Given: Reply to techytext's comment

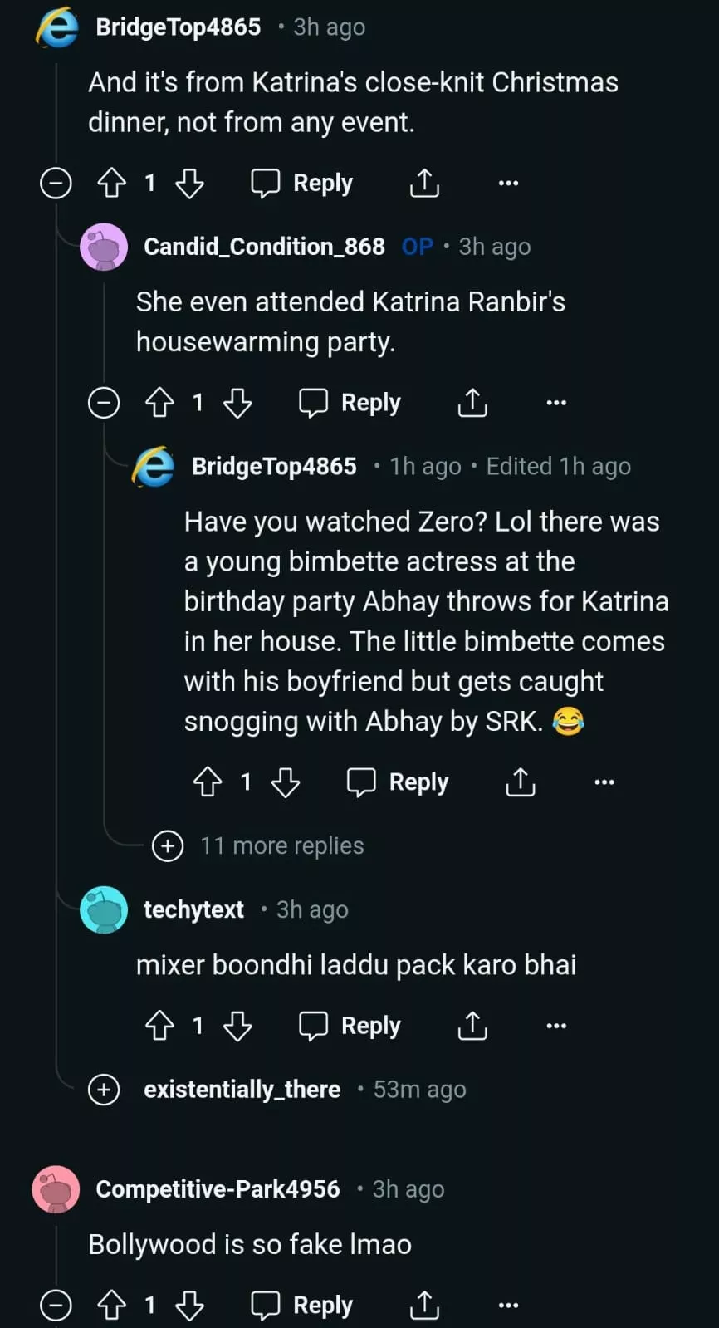Looking at the screenshot, I should pos(350,1026).
